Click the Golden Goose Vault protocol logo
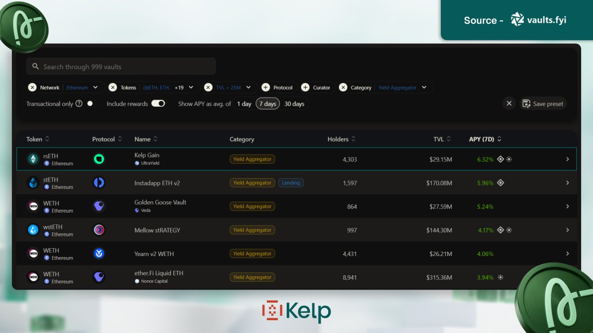This screenshot has height=333, width=593. [x=99, y=206]
